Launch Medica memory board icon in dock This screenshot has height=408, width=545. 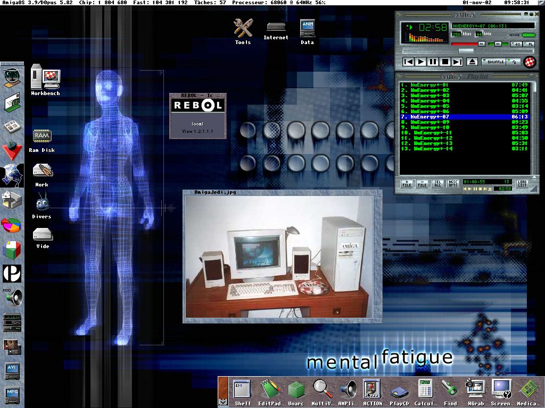coord(529,393)
